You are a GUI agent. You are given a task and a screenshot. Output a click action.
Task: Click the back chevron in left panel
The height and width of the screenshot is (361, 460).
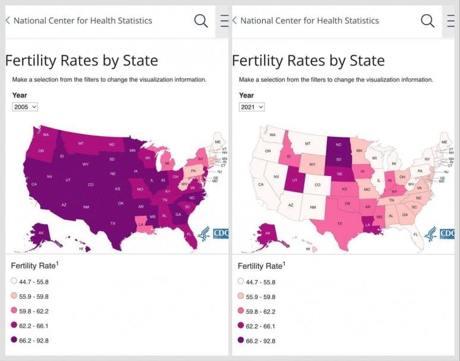[x=8, y=20]
